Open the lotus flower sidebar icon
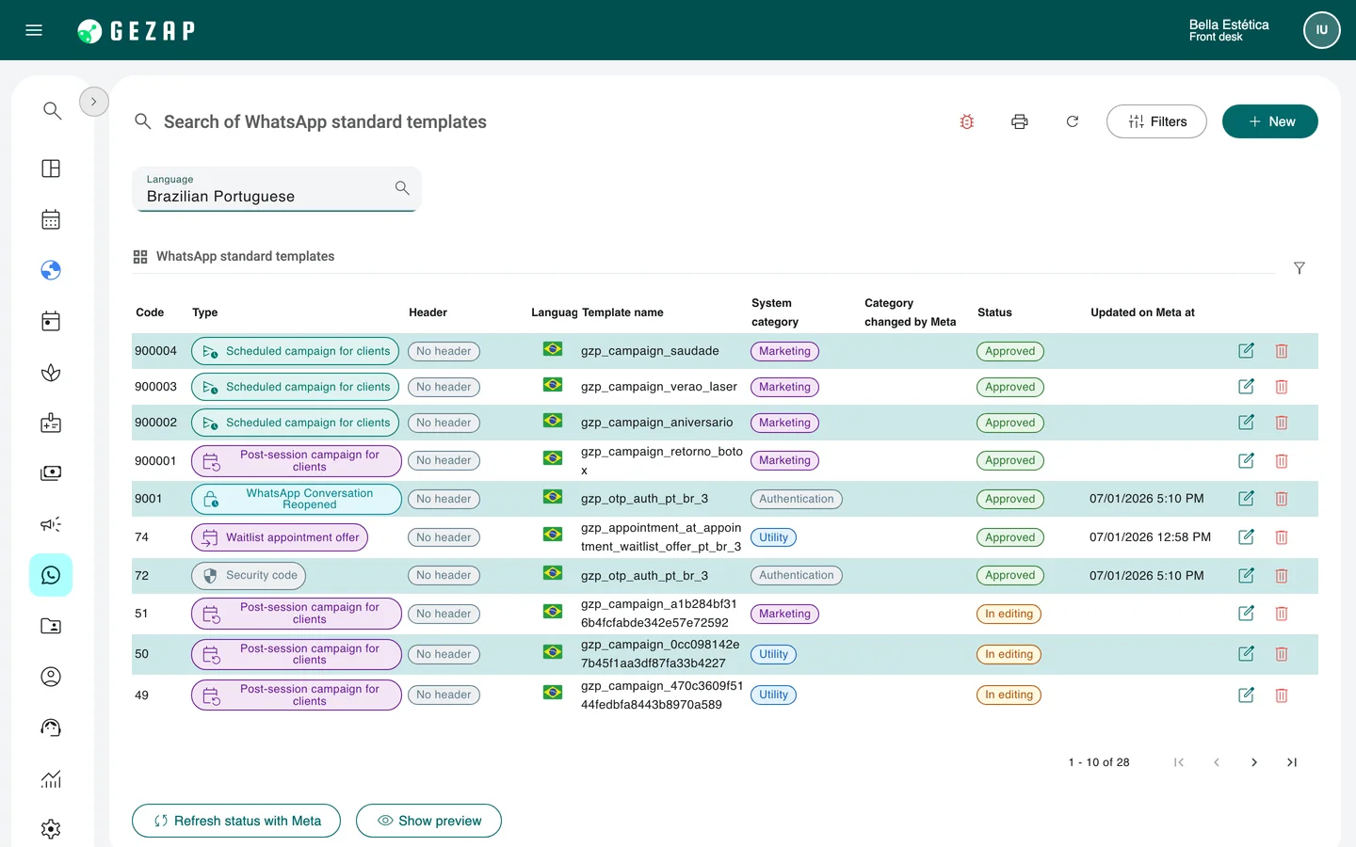 [x=51, y=373]
